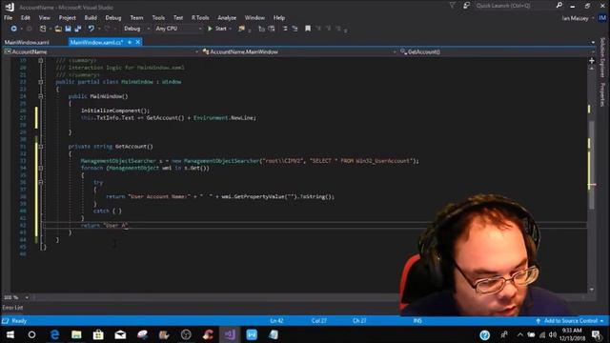Open the Debug configuration dropdown
This screenshot has width=610, height=343.
pyautogui.click(x=136, y=29)
